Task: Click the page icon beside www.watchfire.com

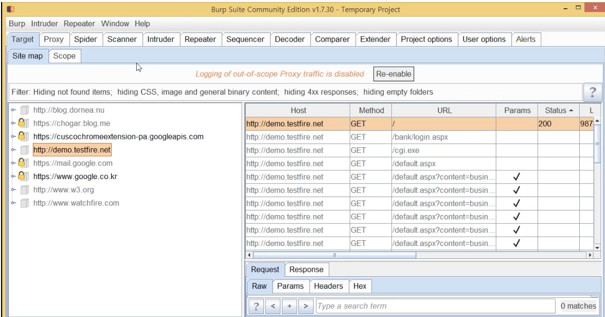Action: (24, 203)
